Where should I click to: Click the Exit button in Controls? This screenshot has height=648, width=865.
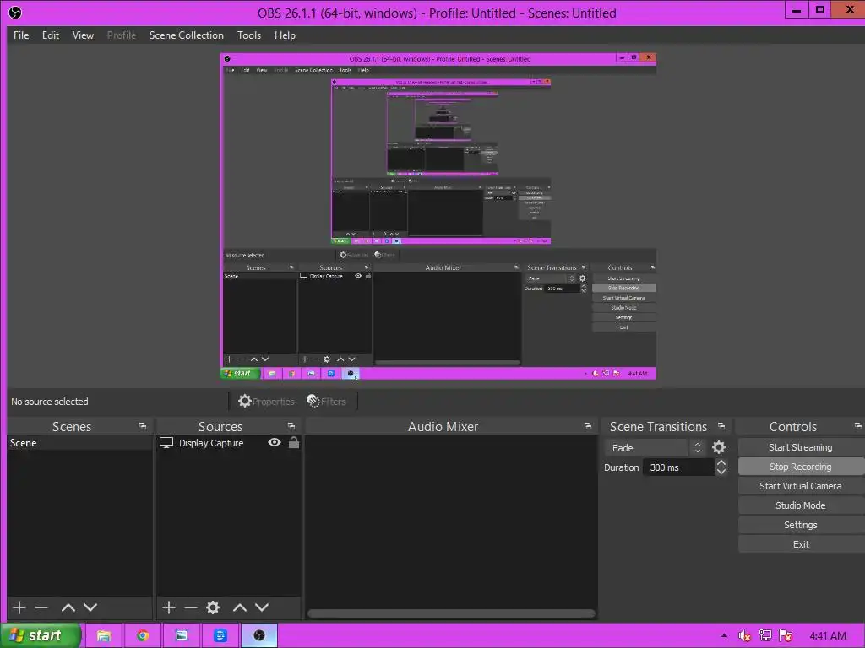pyautogui.click(x=801, y=544)
